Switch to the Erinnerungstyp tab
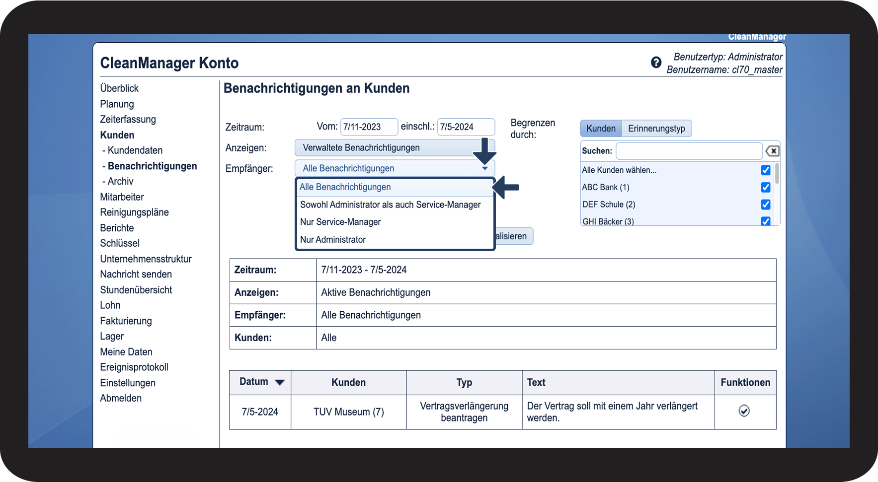Viewport: 878px width, 482px height. tap(656, 129)
